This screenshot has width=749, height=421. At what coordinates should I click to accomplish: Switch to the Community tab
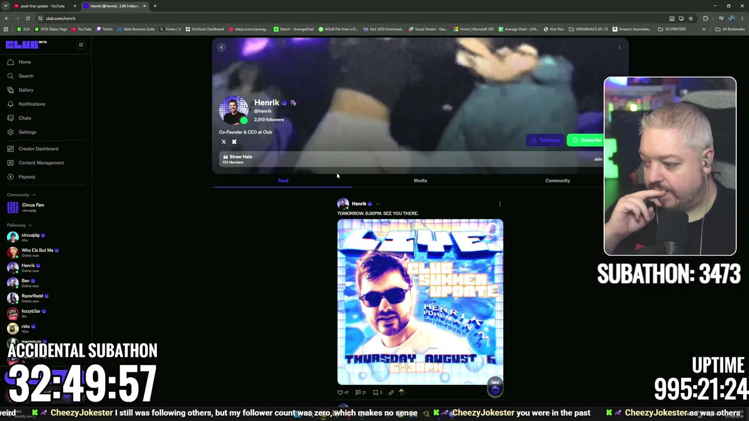(x=558, y=181)
